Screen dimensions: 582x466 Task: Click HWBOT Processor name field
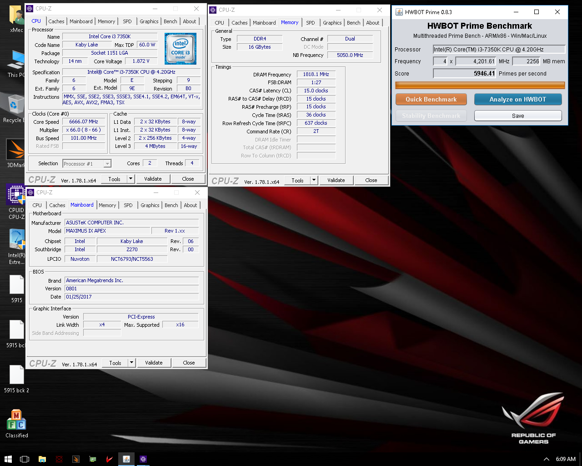click(499, 49)
